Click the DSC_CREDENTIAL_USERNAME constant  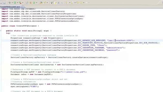click(x=91, y=48)
